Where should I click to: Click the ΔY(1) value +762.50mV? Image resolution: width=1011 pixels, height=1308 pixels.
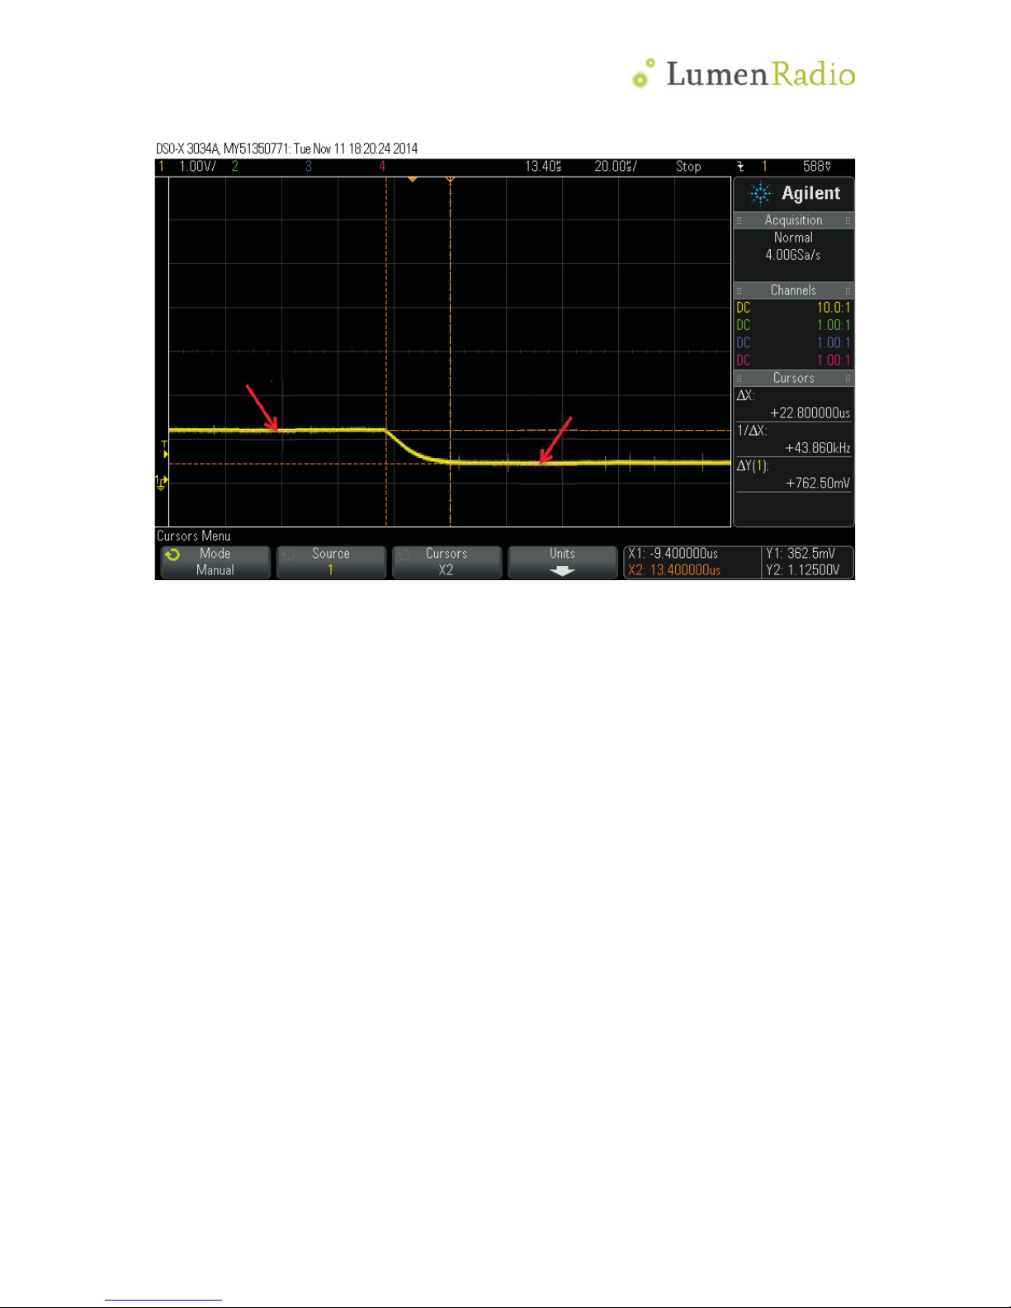[817, 484]
